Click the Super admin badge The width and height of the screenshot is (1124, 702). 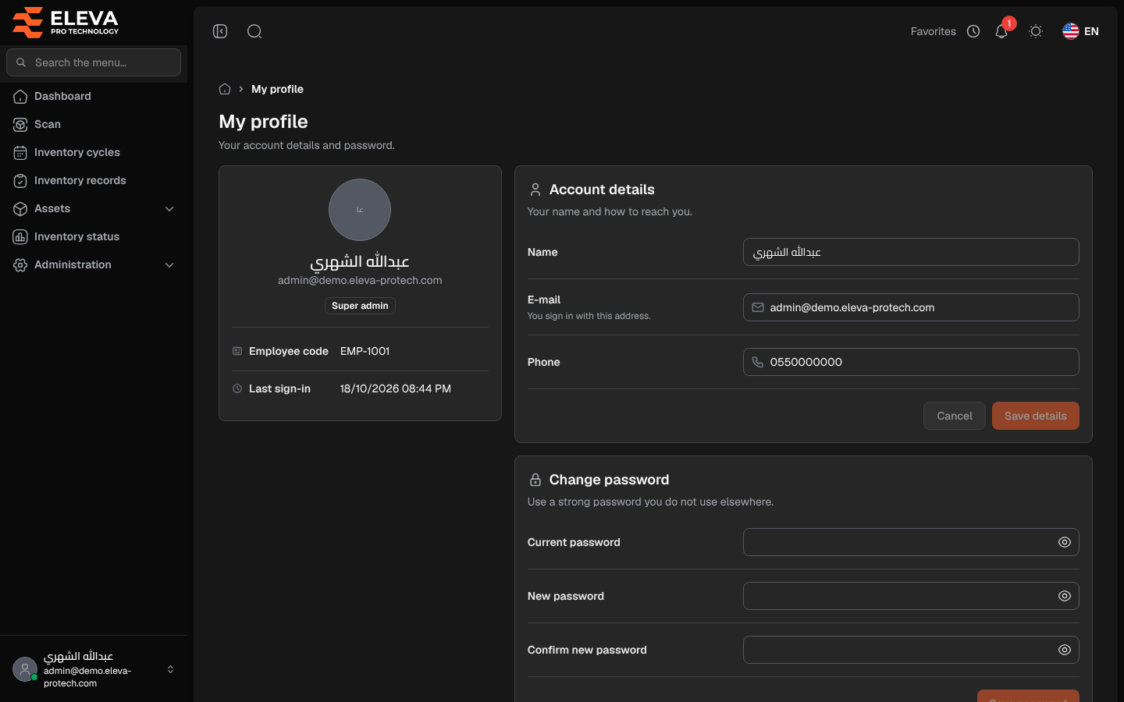coord(360,306)
